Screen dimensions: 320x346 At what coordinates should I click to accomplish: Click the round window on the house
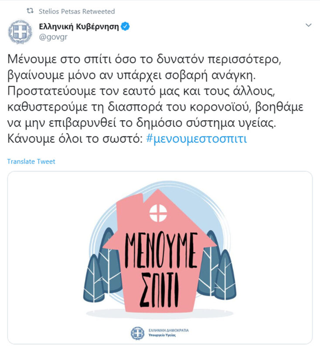pos(158,213)
